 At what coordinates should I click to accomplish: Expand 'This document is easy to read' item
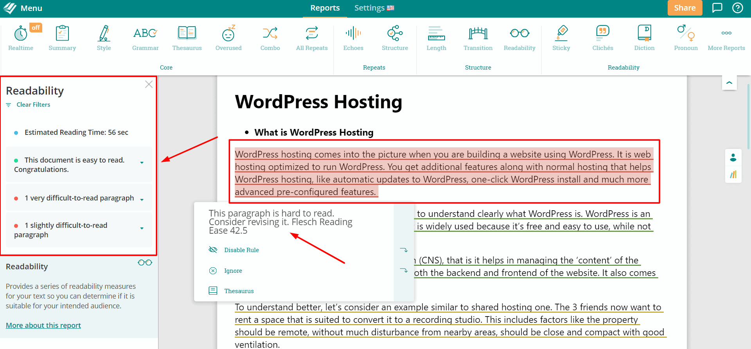click(x=142, y=163)
